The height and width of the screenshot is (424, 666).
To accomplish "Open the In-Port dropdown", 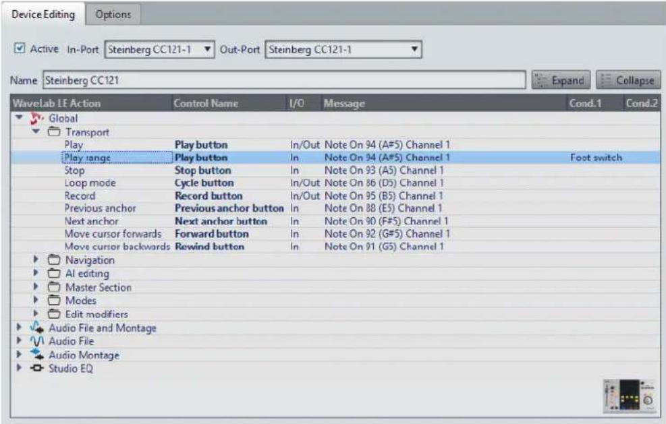I will (159, 50).
